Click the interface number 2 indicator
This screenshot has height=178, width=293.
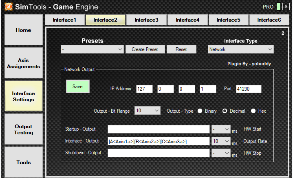point(283,33)
